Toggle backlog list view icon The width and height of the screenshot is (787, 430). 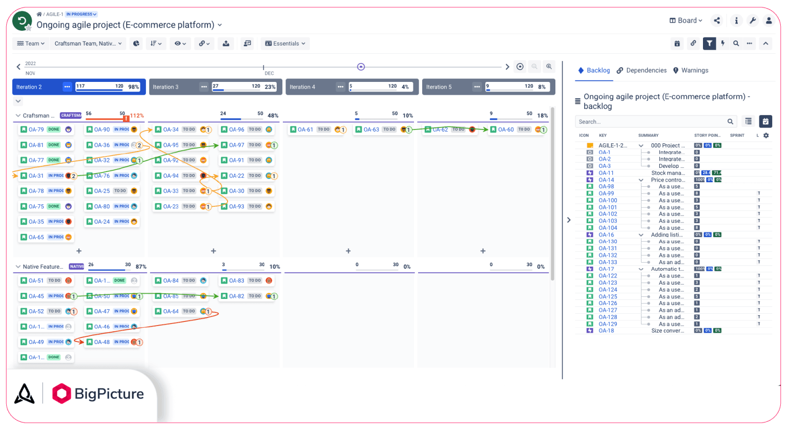(x=749, y=121)
